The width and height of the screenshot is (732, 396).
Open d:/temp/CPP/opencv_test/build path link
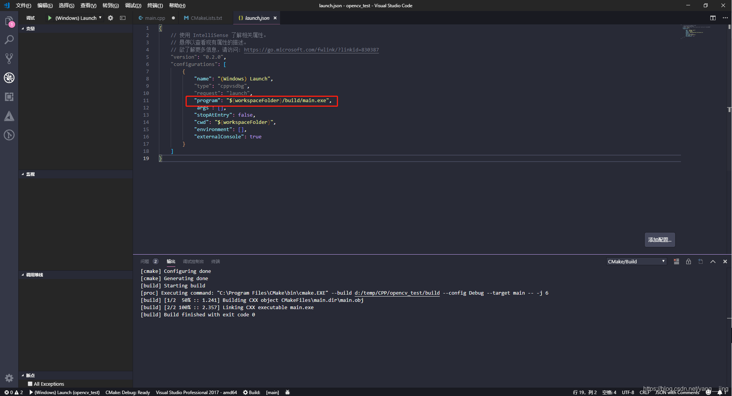coord(397,293)
